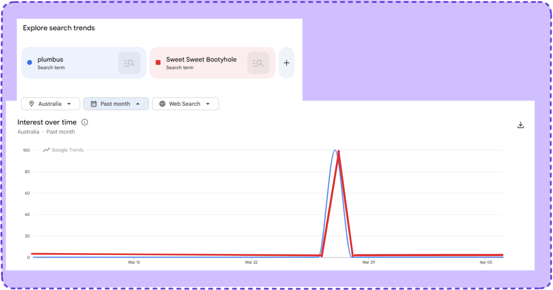Click red square of Sweet Sweet Bootyhole term
This screenshot has width=553, height=290.
(x=158, y=62)
